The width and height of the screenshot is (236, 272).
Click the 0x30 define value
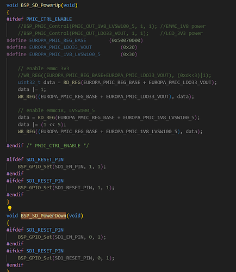click(x=129, y=54)
